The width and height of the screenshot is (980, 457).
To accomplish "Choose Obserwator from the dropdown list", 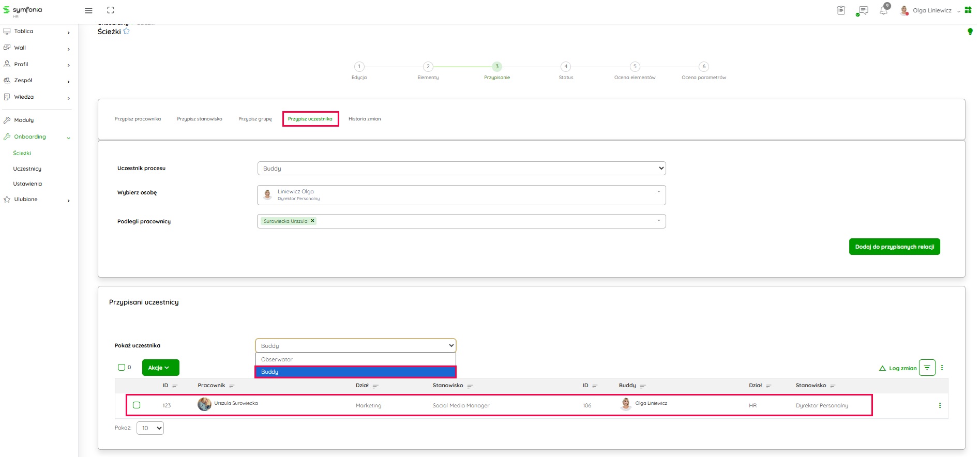I will pyautogui.click(x=355, y=359).
